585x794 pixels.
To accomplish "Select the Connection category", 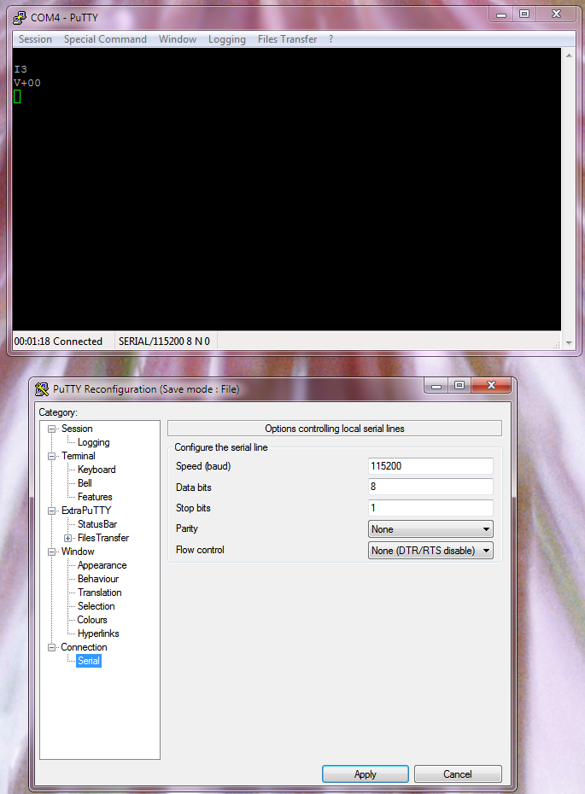I will point(84,647).
